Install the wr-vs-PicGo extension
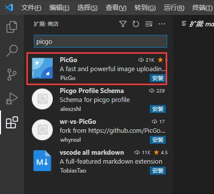Screen dimensions: 214x194 (x=158, y=140)
